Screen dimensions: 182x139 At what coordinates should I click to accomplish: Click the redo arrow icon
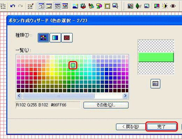coord(21,6)
